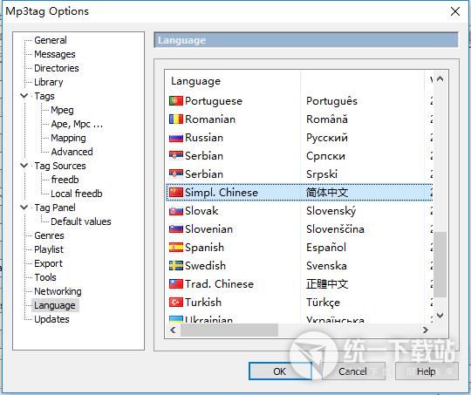Click the Portuguese flag icon

[176, 101]
